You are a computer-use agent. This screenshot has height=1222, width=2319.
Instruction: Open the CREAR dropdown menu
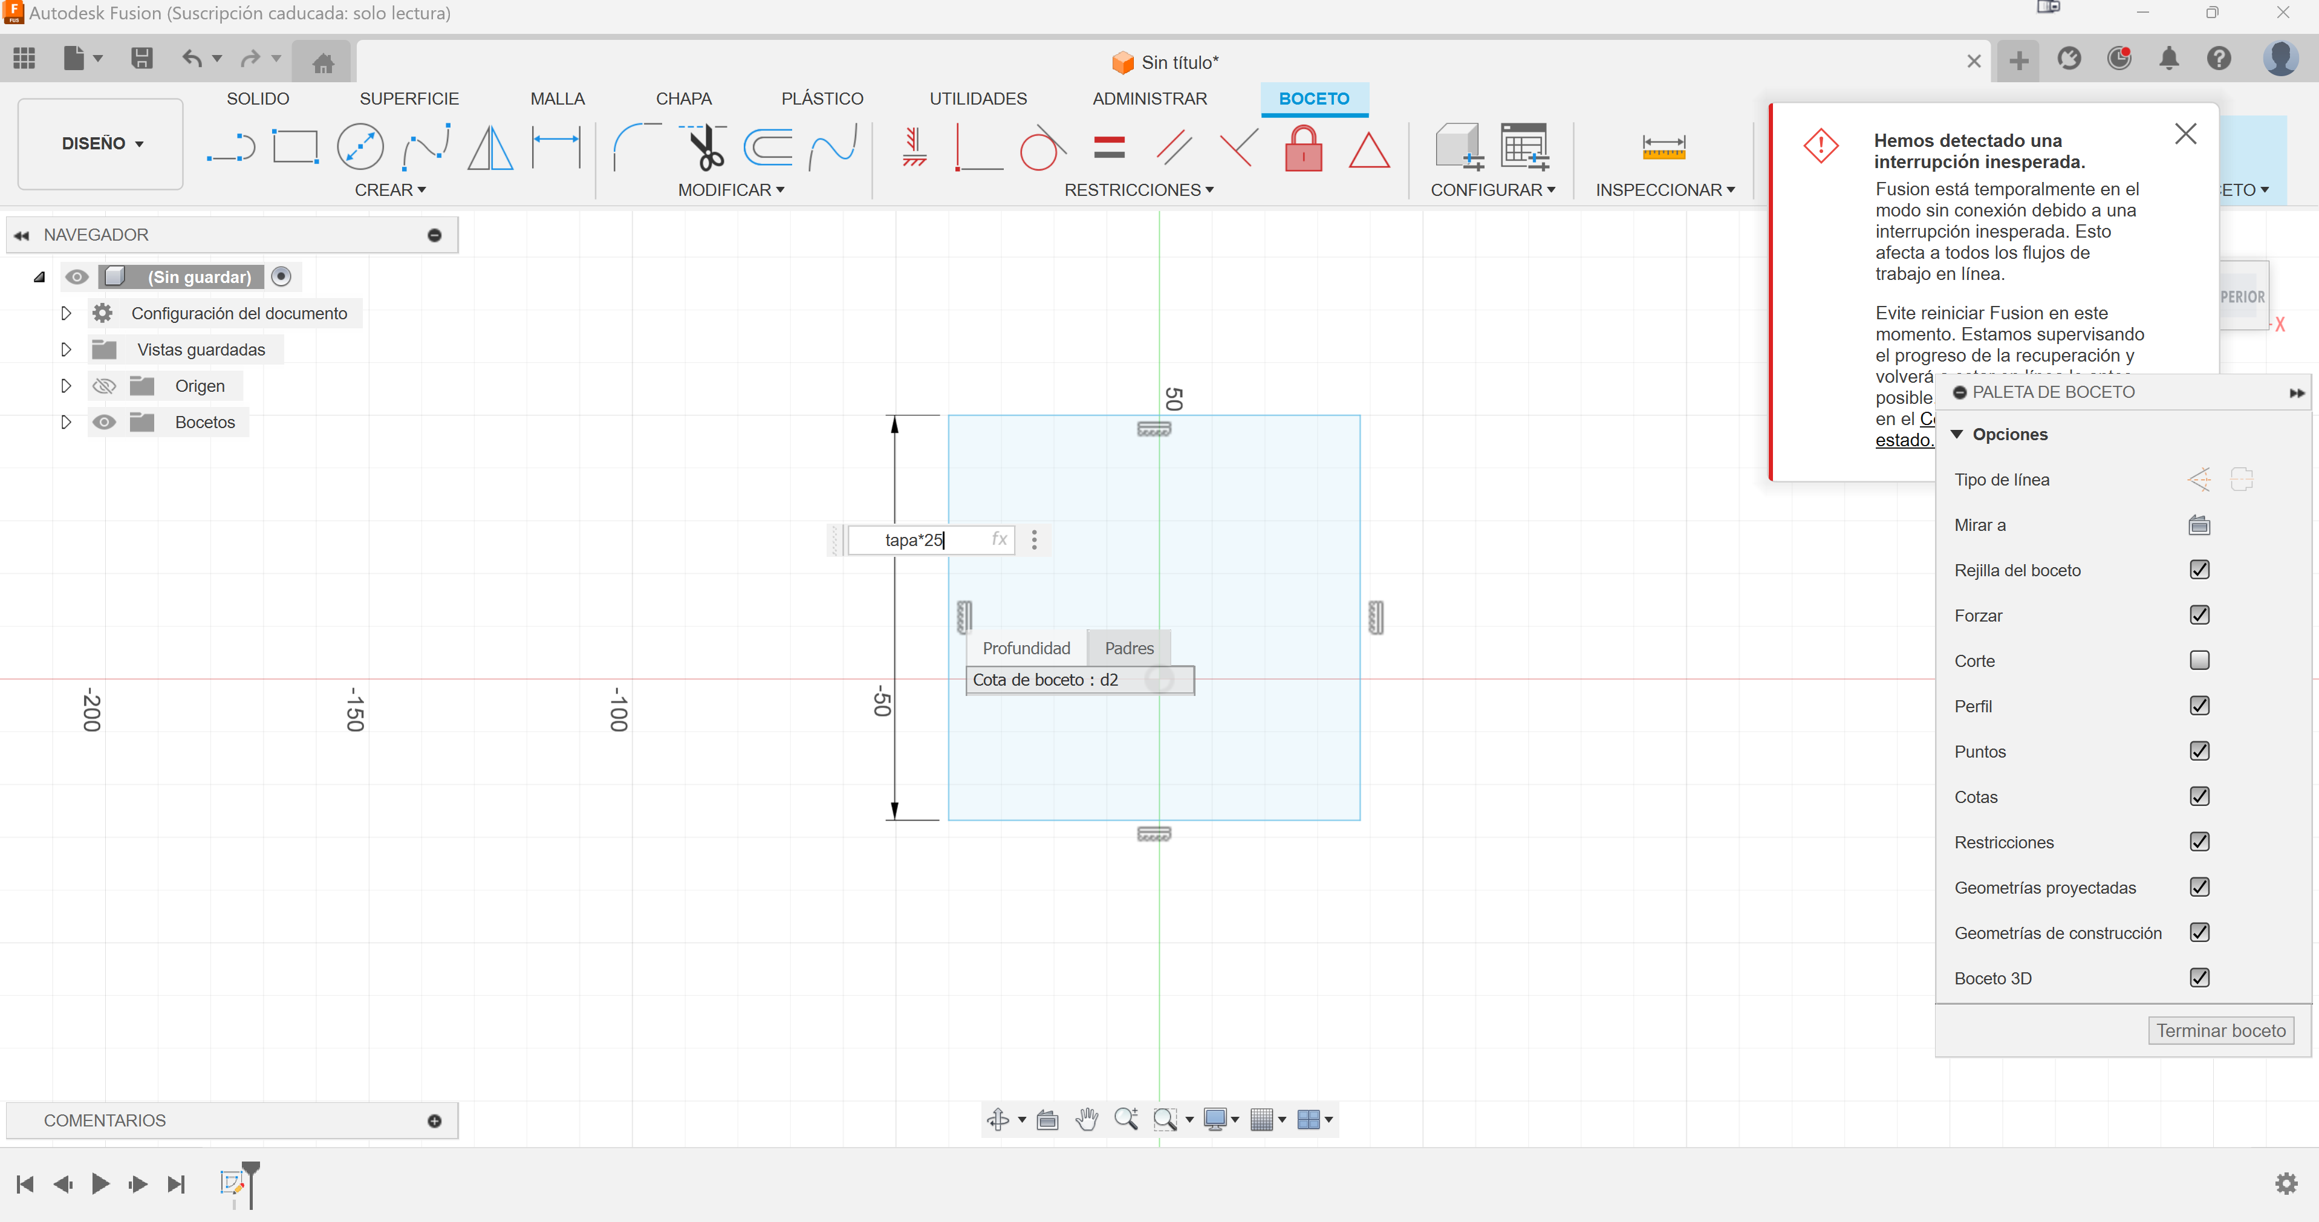390,190
